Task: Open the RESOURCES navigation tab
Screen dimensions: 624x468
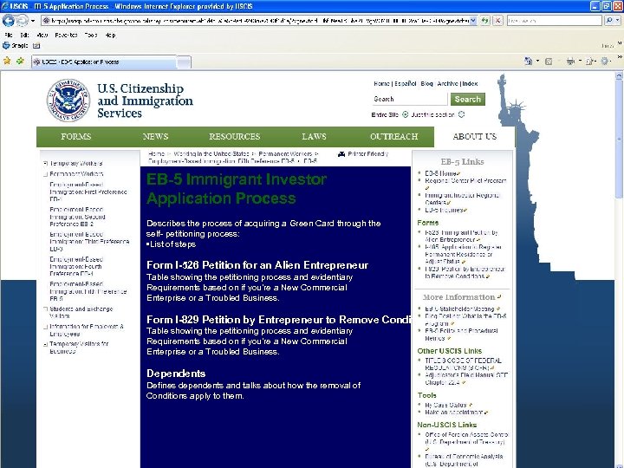Action: point(234,137)
